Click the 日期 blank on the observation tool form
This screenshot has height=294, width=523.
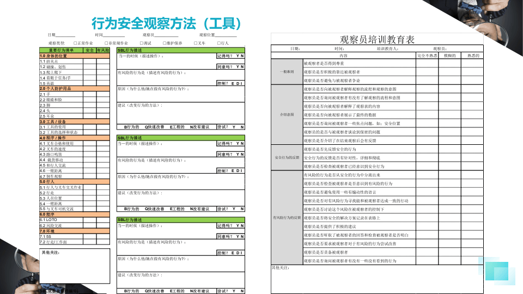pos(65,35)
